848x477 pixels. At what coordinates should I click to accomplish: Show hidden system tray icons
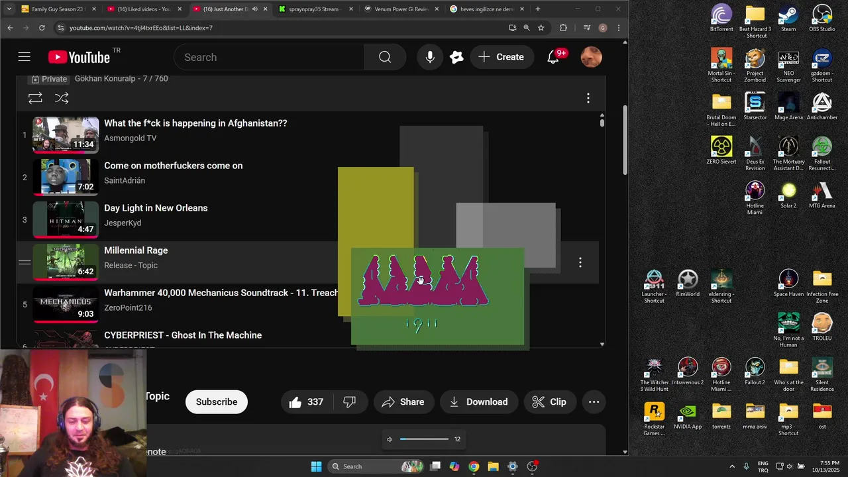point(732,466)
